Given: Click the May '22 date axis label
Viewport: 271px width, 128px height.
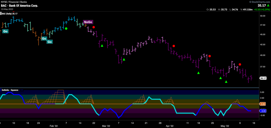Looking at the screenshot, I should (225, 126).
